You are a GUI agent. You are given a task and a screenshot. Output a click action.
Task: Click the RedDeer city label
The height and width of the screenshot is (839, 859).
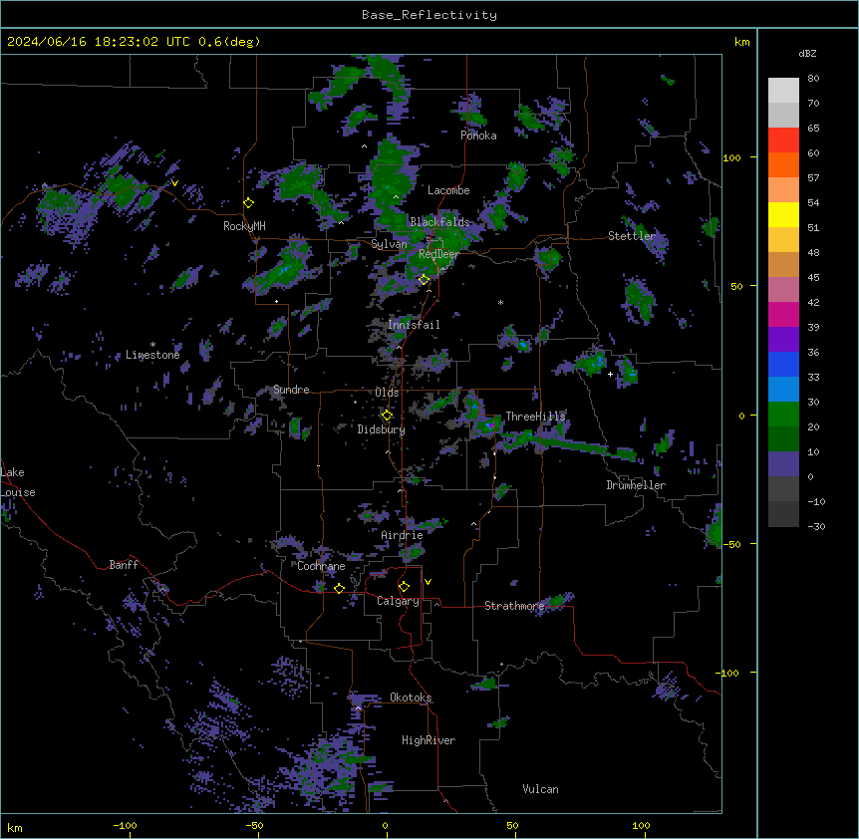pos(438,254)
